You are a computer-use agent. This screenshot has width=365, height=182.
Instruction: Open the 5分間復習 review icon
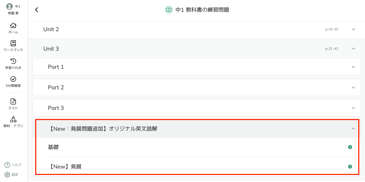13,79
